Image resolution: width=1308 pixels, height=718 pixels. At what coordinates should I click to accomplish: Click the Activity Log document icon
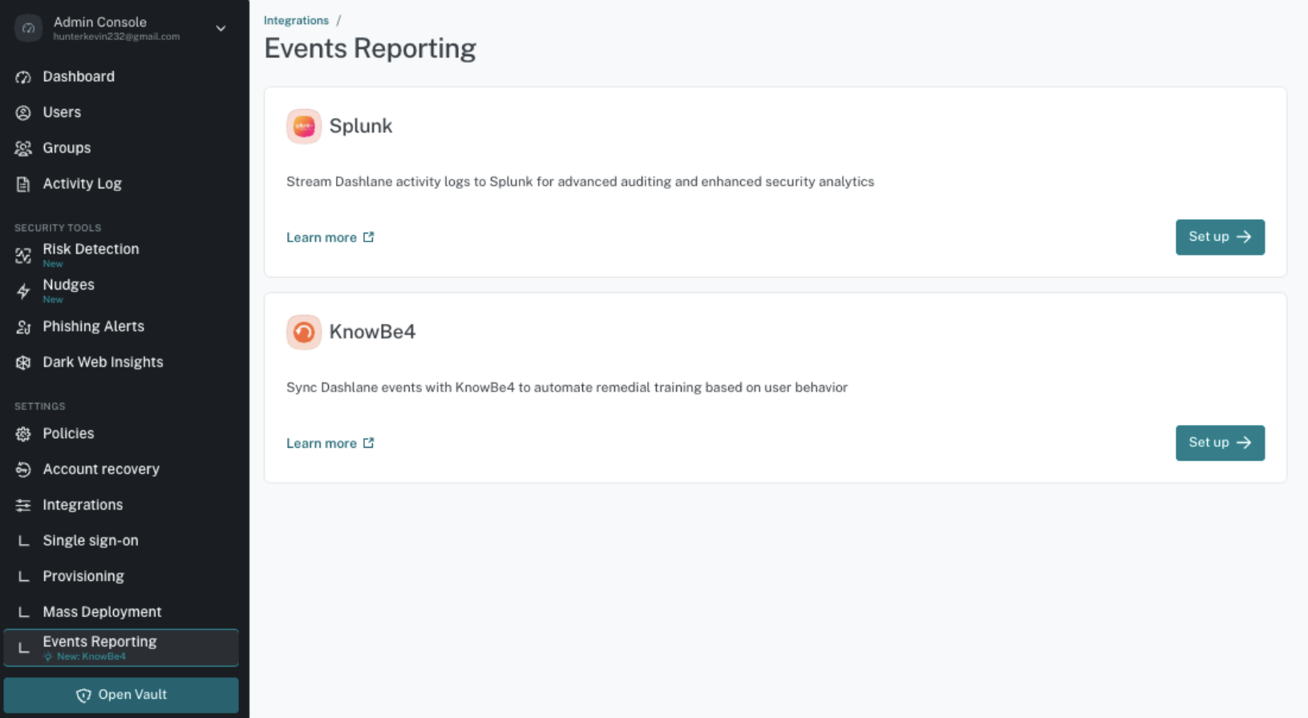(x=23, y=184)
